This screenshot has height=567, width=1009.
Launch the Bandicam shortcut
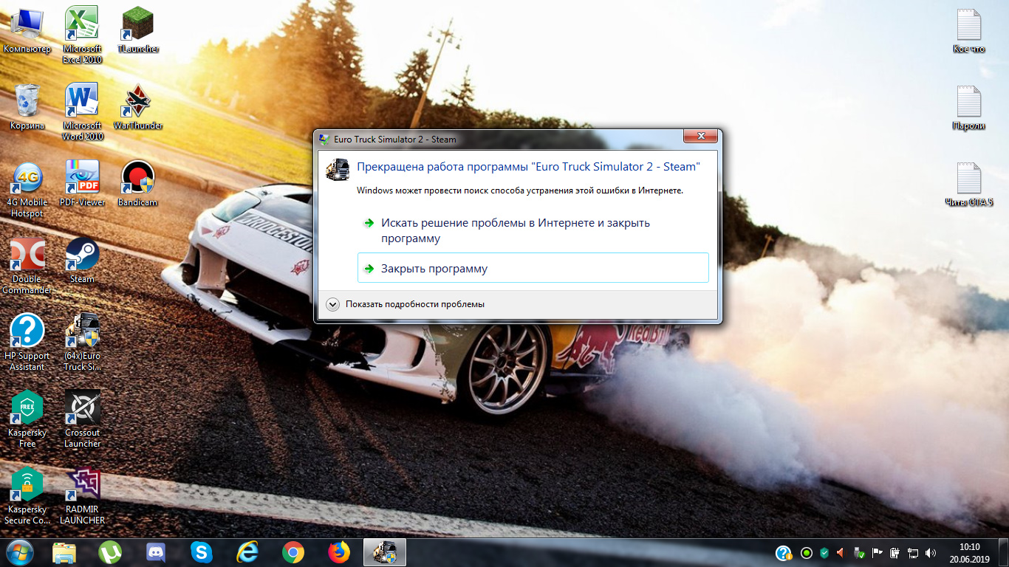(137, 184)
